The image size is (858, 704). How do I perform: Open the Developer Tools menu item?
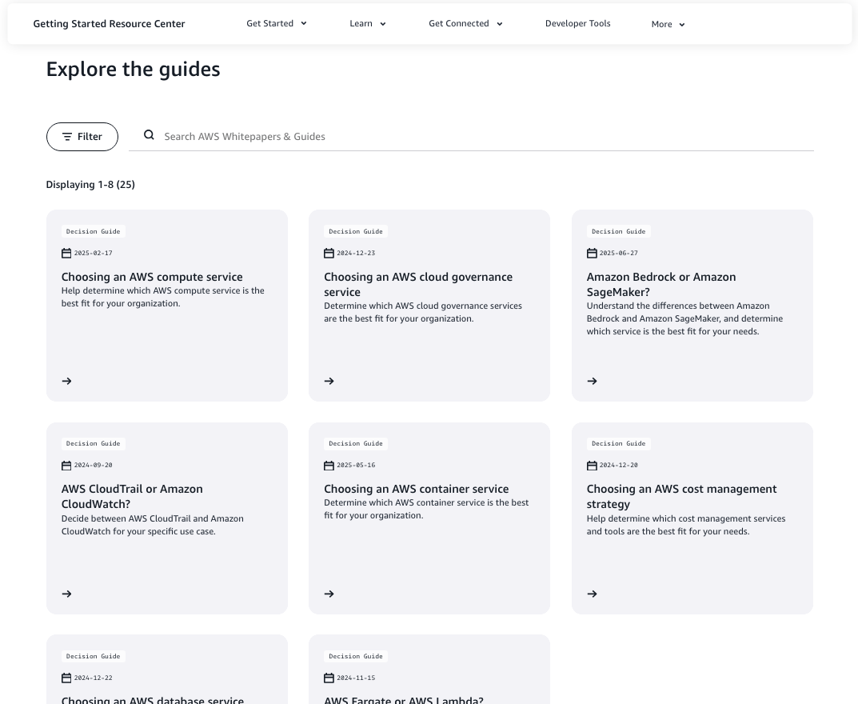[577, 24]
